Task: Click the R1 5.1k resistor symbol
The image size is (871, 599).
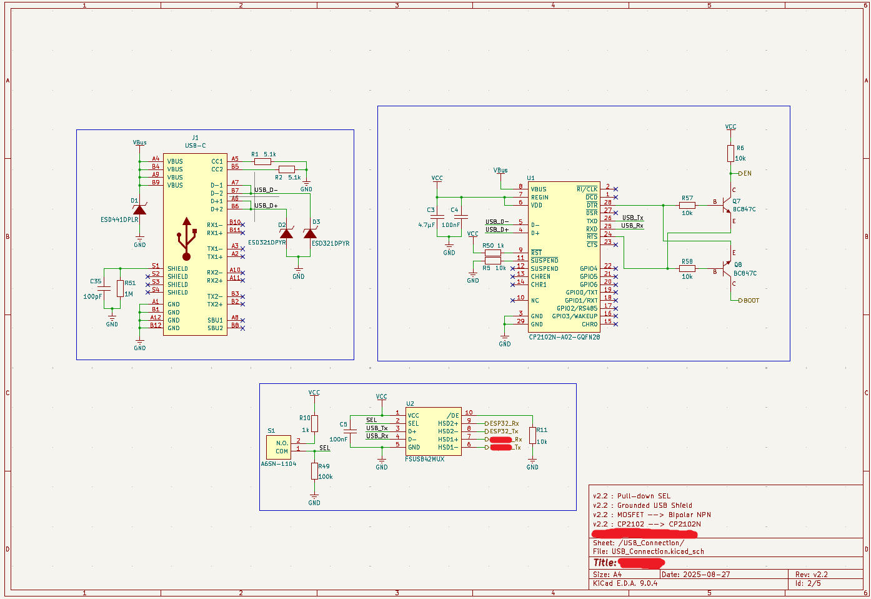Action: [262, 161]
